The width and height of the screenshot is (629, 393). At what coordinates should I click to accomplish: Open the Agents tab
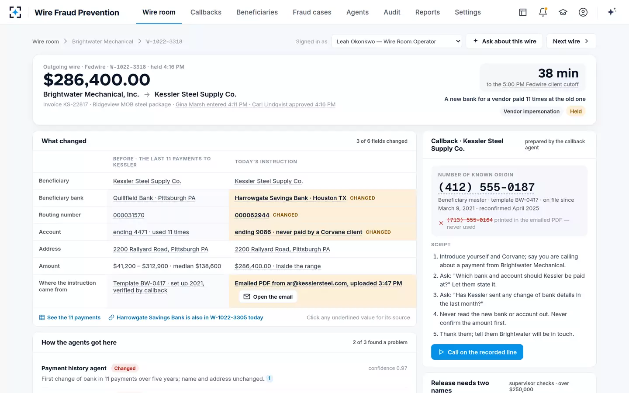pyautogui.click(x=357, y=12)
